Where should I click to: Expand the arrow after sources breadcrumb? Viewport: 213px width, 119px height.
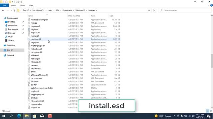(x=97, y=10)
